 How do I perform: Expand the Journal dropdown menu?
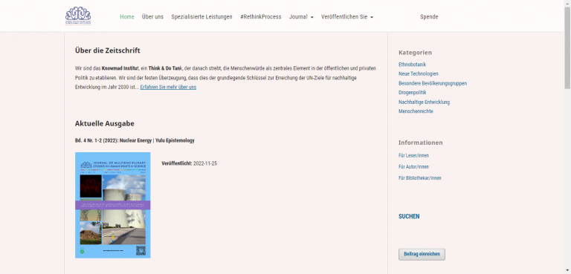click(x=301, y=17)
